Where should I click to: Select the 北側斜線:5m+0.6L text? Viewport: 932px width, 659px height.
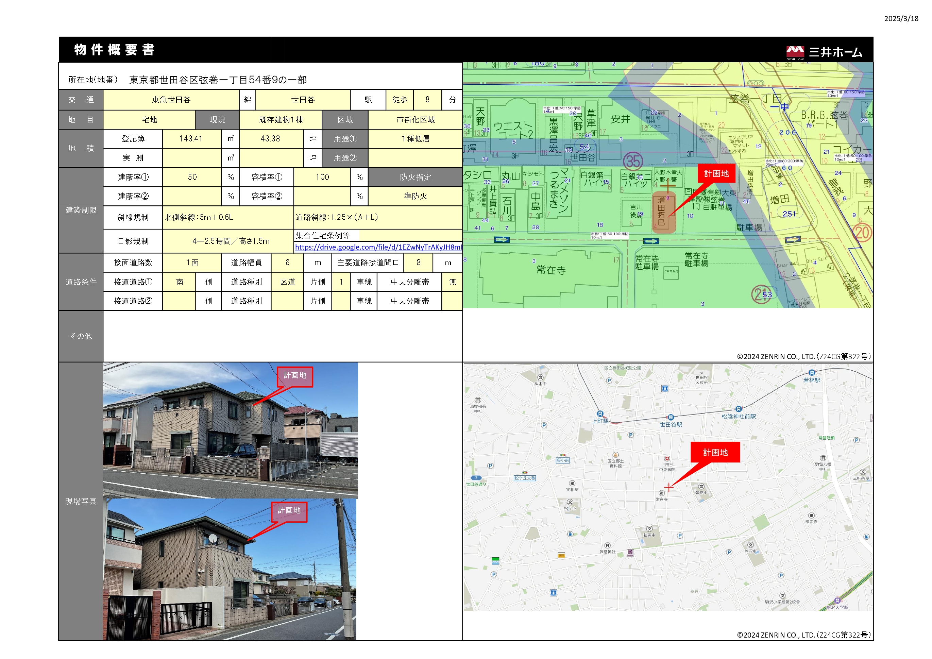click(199, 217)
